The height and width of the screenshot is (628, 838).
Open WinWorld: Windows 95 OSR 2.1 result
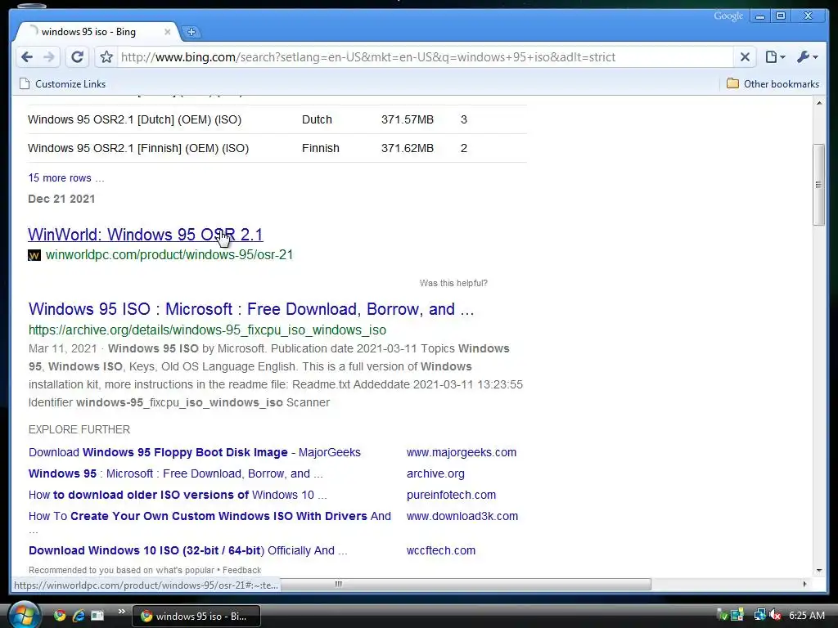click(146, 235)
